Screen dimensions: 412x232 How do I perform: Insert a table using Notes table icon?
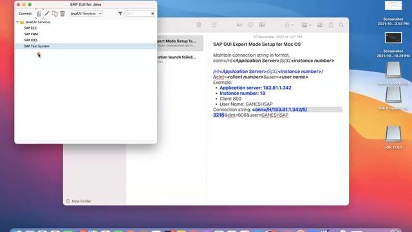point(262,25)
